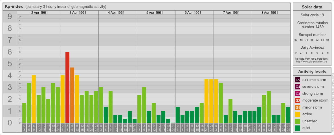Select the red bar on 3 Apr 1961
Image resolution: width=334 pixels, height=135 pixels.
point(67,87)
